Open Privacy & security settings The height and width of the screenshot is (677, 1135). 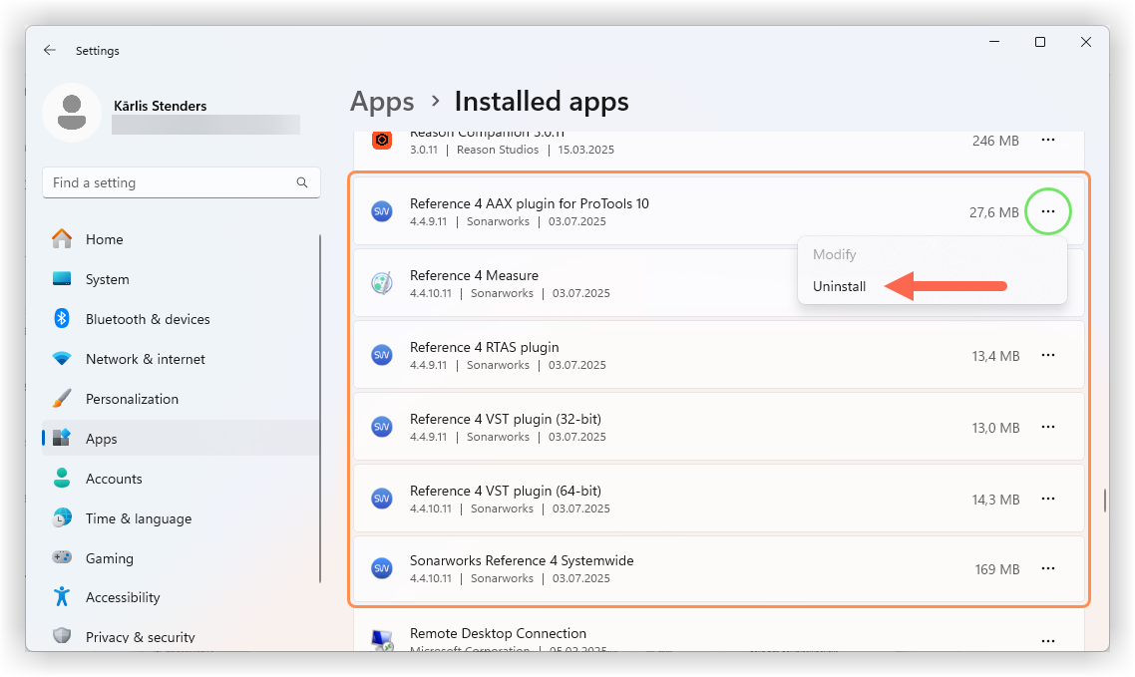tap(141, 637)
